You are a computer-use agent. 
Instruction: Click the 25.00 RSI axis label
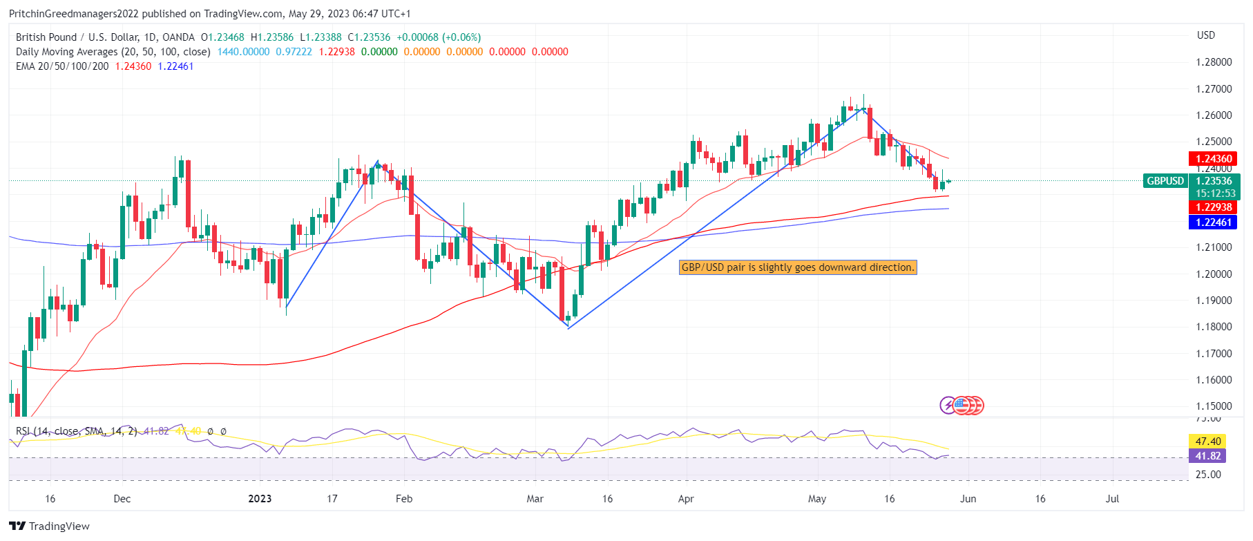(x=1208, y=475)
